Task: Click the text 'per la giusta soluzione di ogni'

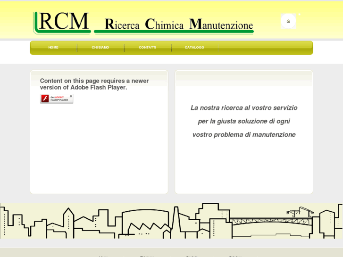Action: click(x=244, y=121)
